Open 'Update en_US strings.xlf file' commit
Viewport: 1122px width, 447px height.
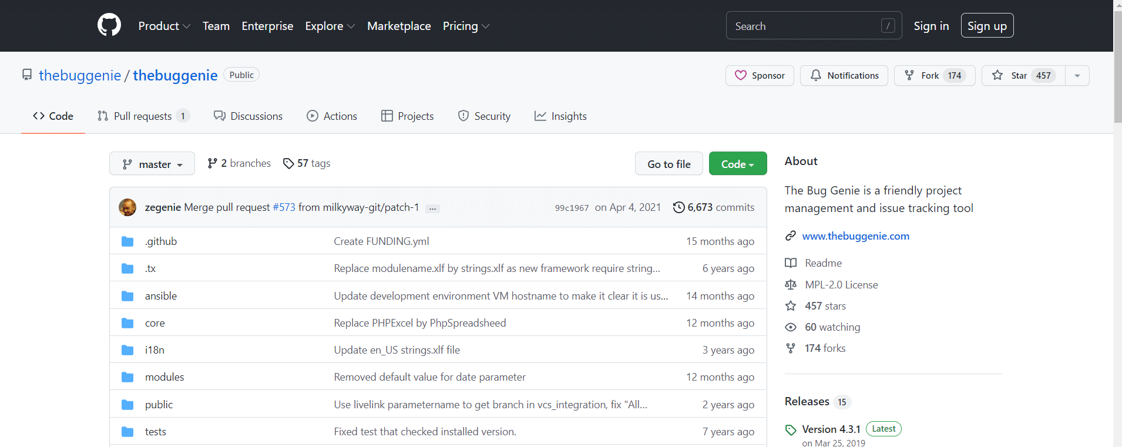pyautogui.click(x=397, y=350)
